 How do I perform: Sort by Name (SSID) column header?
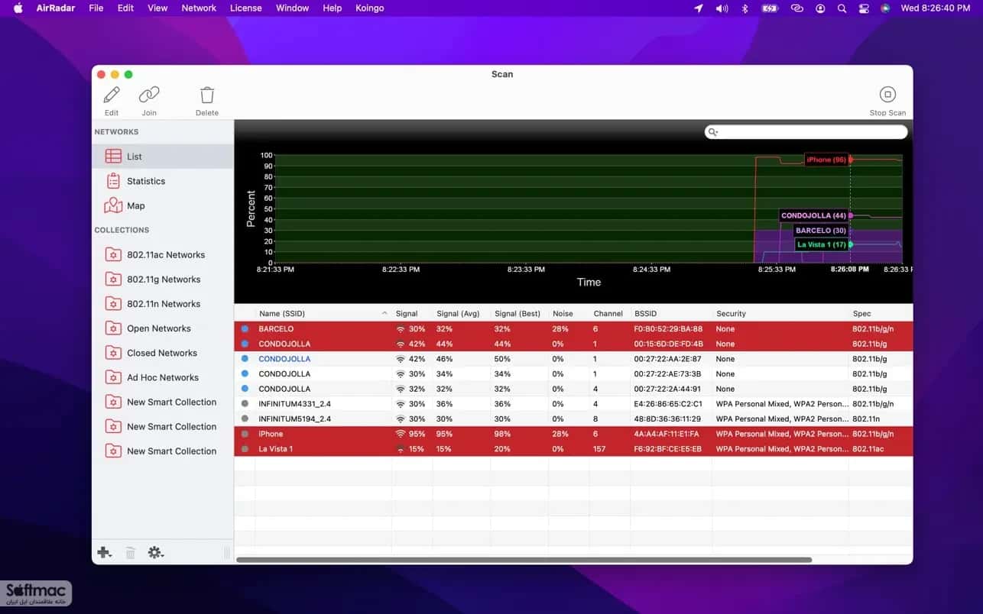(323, 314)
